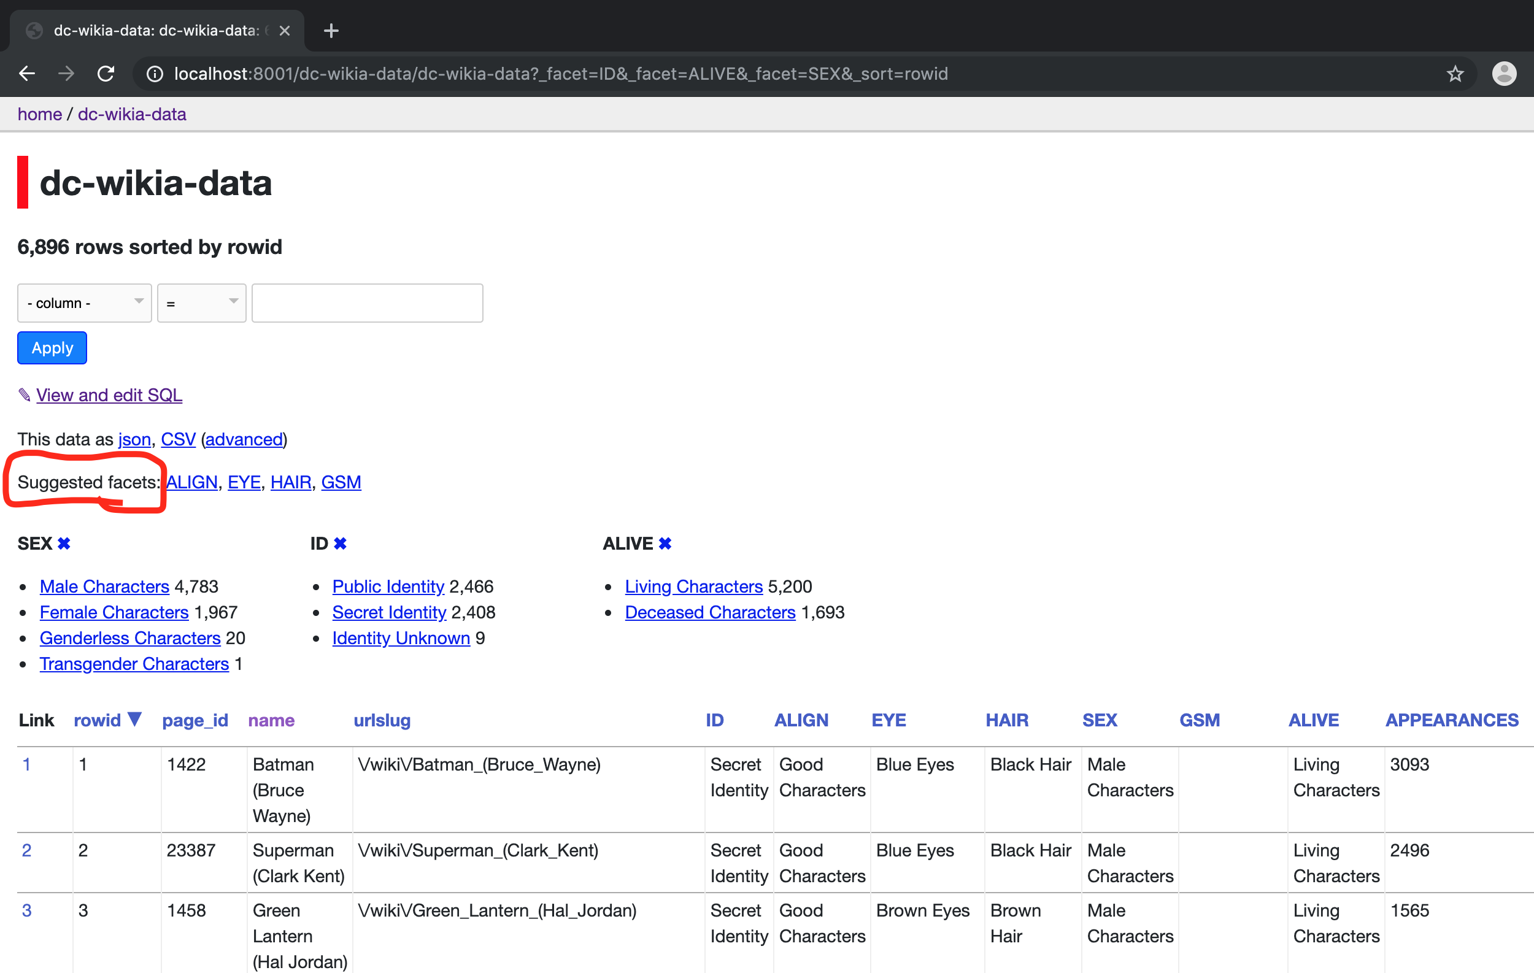Select the dc-wikia-data browser tab

click(x=156, y=31)
